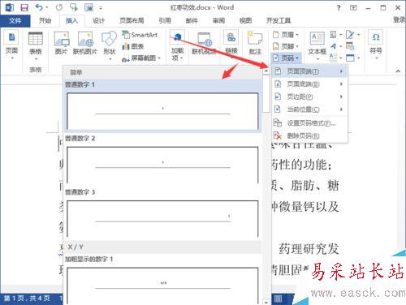The height and width of the screenshot is (305, 406).
Task: Click gallery scrollbar down arrow
Action: tap(266, 302)
